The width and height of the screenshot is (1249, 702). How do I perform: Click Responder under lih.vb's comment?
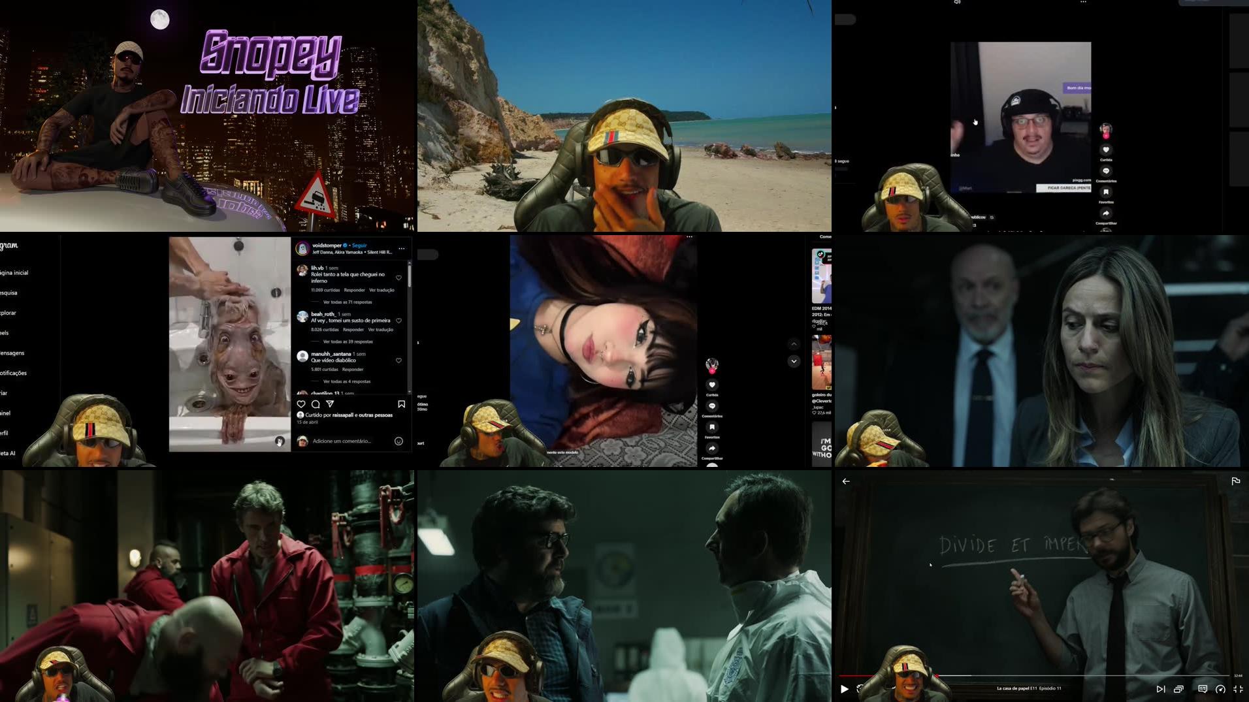[x=354, y=290]
